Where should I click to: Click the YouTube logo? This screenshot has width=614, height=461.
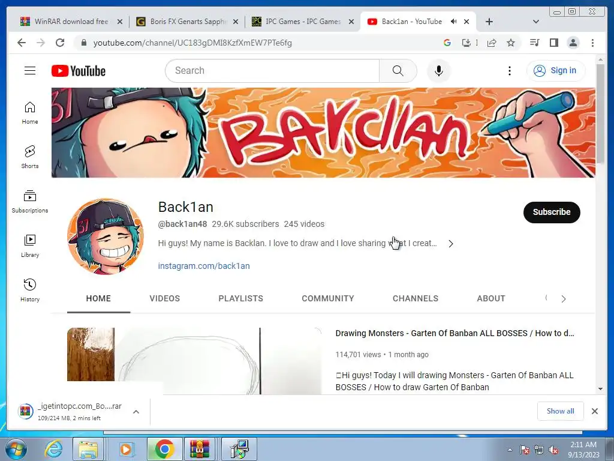click(x=79, y=71)
